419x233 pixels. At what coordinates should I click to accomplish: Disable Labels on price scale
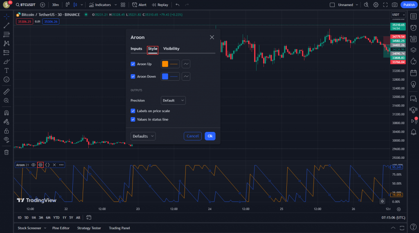(133, 111)
